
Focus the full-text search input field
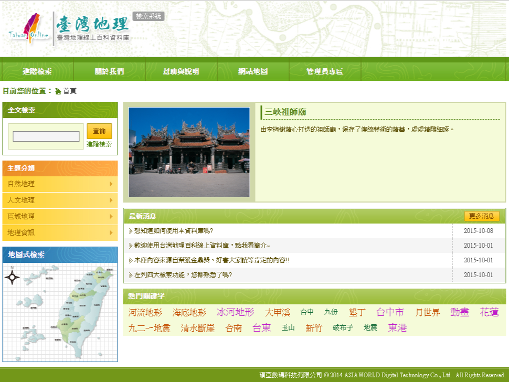click(46, 136)
